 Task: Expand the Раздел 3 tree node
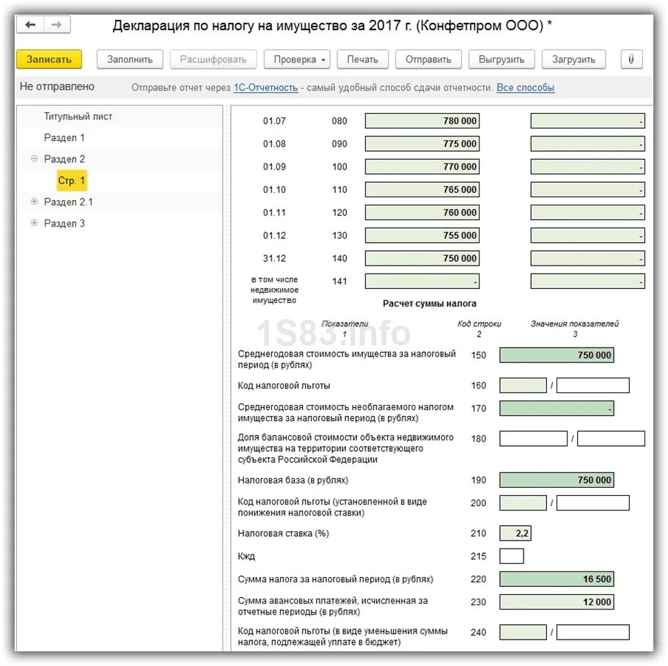coord(34,223)
